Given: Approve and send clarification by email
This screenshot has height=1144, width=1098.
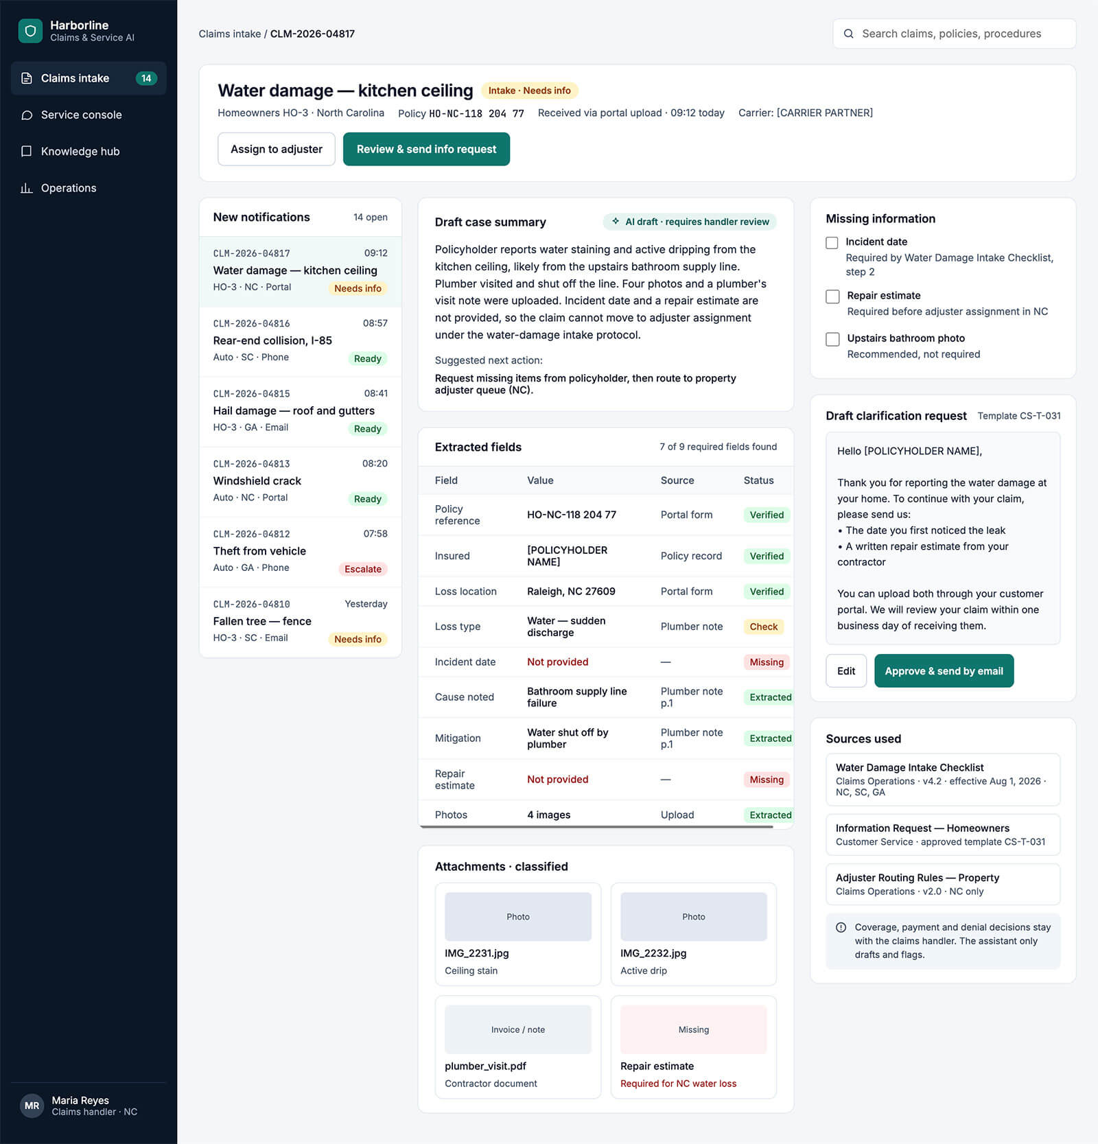Looking at the screenshot, I should [944, 670].
